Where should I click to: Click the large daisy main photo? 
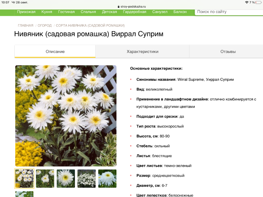click(x=66, y=116)
